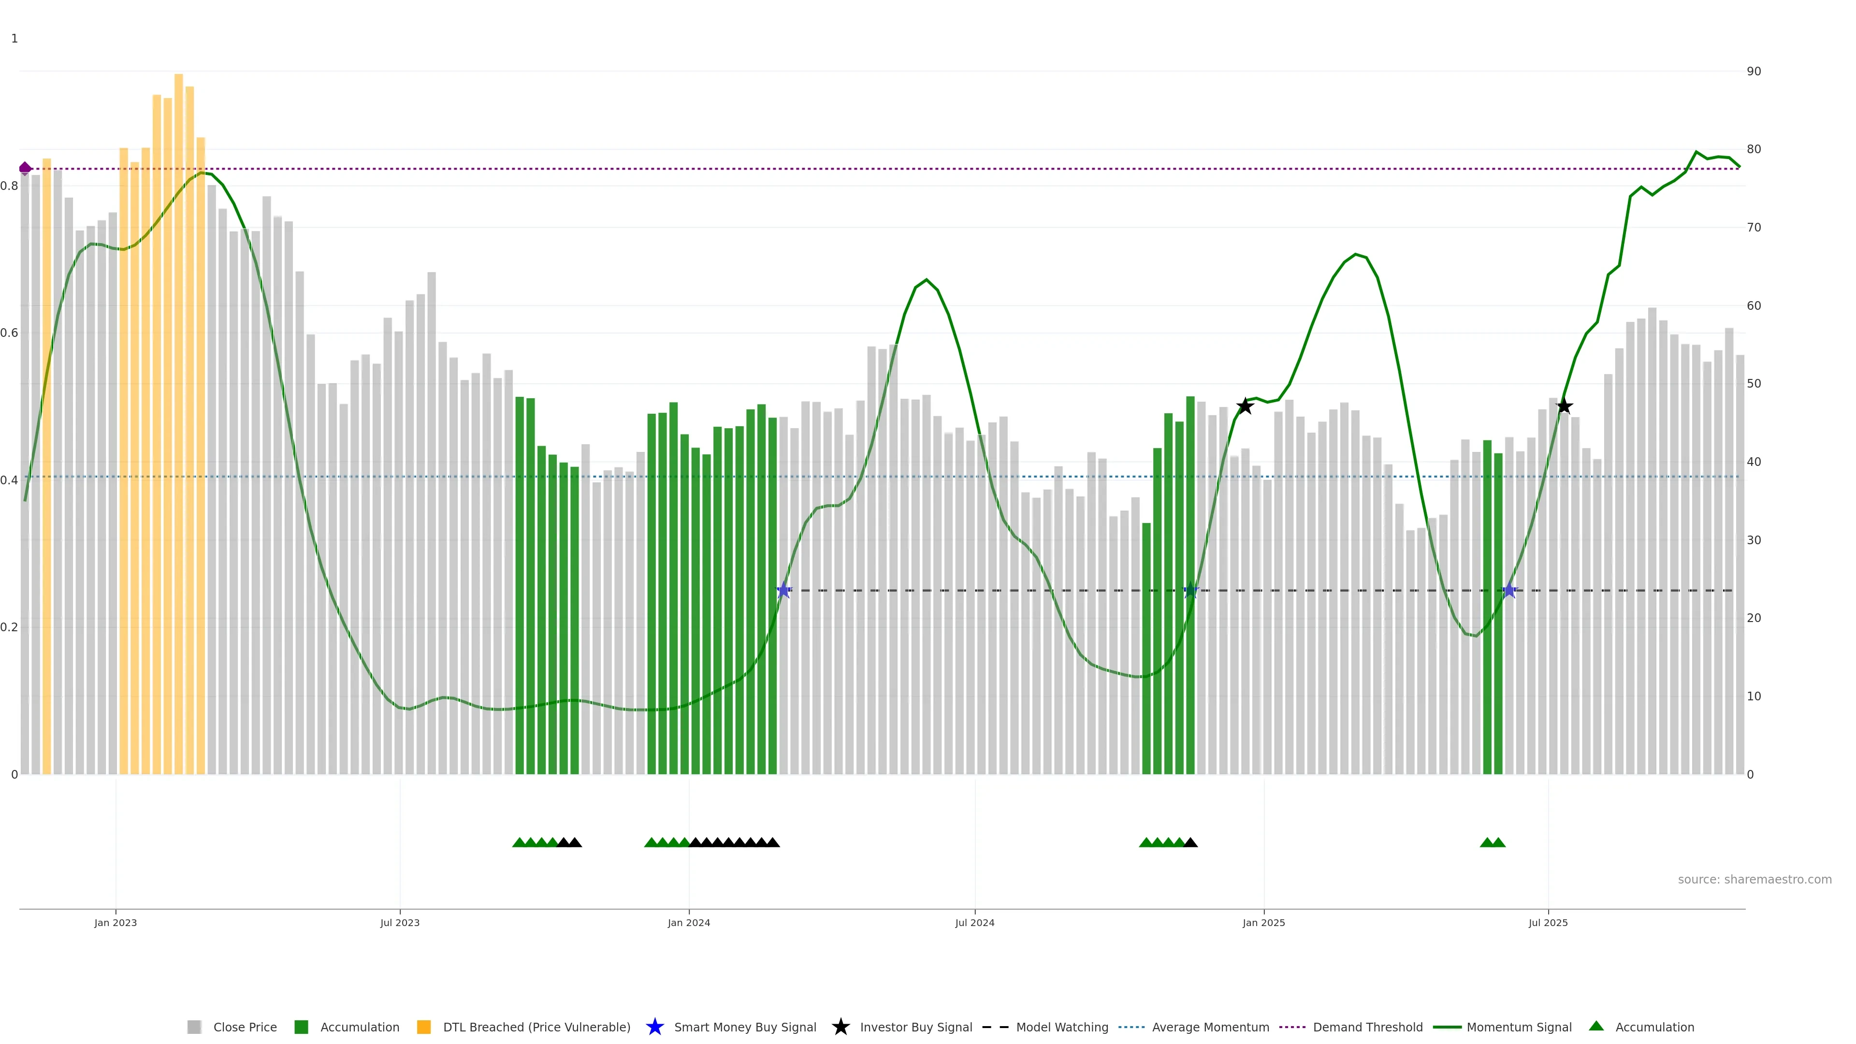Click the black Investor Buy star near Jul 2025
This screenshot has width=1856, height=1044.
1564,406
